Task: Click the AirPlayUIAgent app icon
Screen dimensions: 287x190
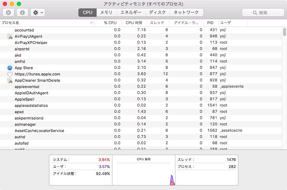Action: tap(10, 36)
